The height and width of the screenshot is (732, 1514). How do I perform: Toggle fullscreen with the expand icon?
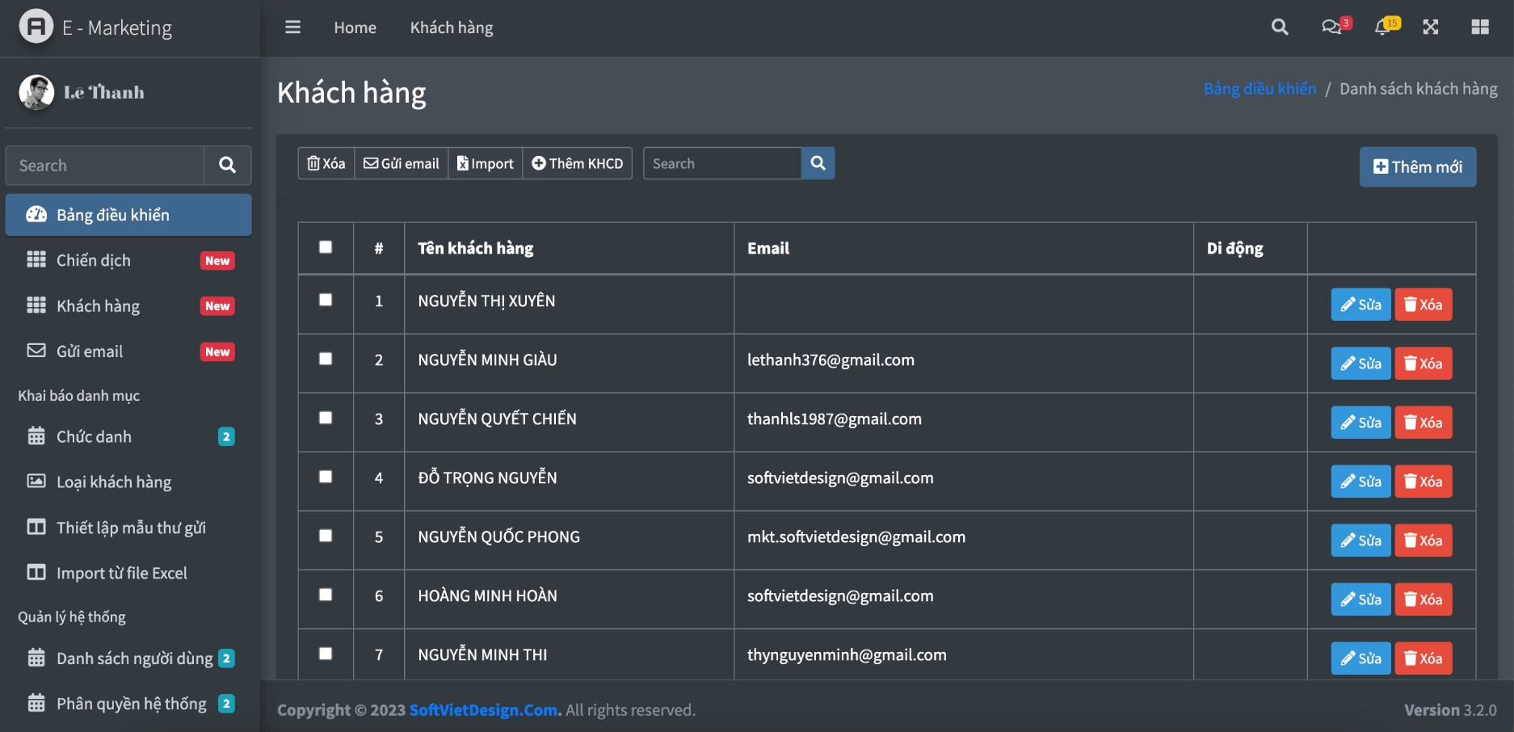pyautogui.click(x=1431, y=27)
